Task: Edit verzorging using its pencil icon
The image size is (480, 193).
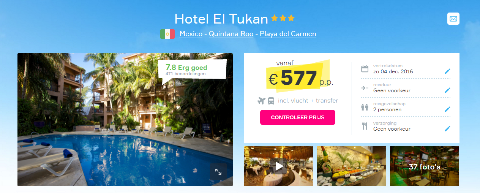Action: [x=447, y=128]
